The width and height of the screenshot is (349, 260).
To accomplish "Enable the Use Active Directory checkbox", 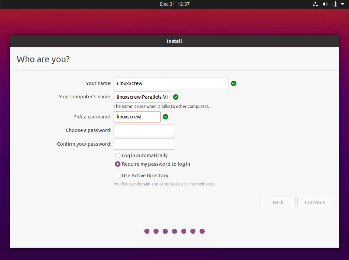I will tap(117, 176).
